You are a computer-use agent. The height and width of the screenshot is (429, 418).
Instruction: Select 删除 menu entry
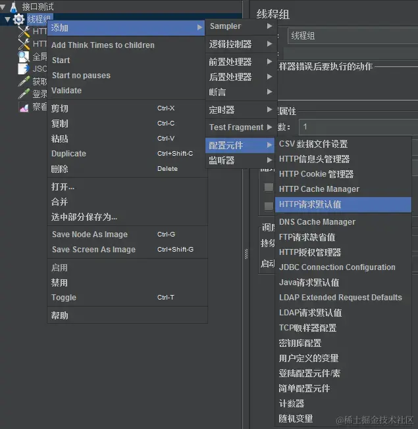tap(126, 169)
